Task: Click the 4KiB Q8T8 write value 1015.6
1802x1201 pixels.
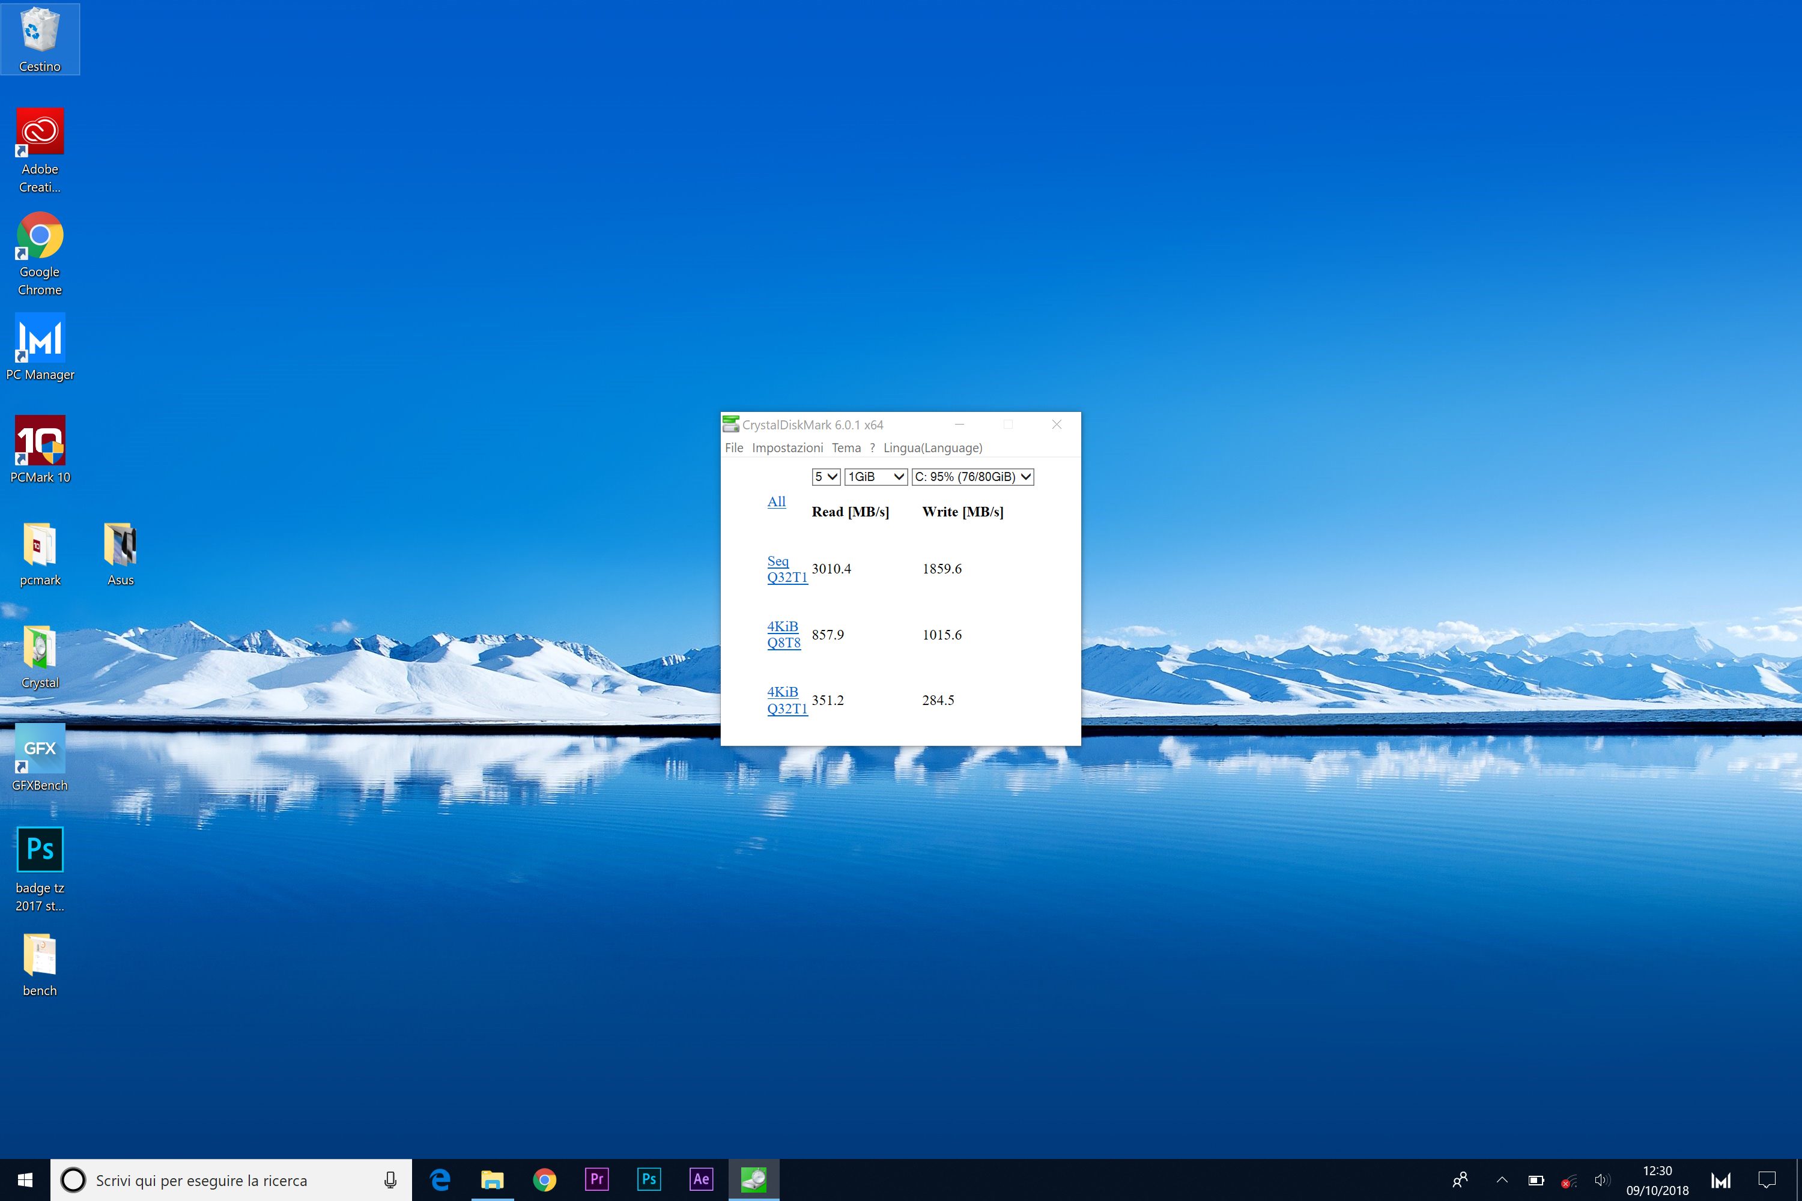Action: (942, 635)
